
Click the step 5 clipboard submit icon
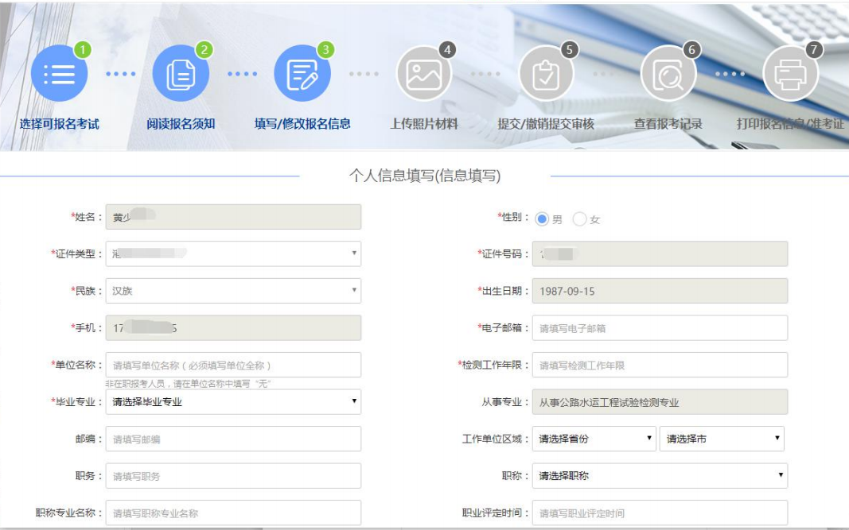(546, 74)
